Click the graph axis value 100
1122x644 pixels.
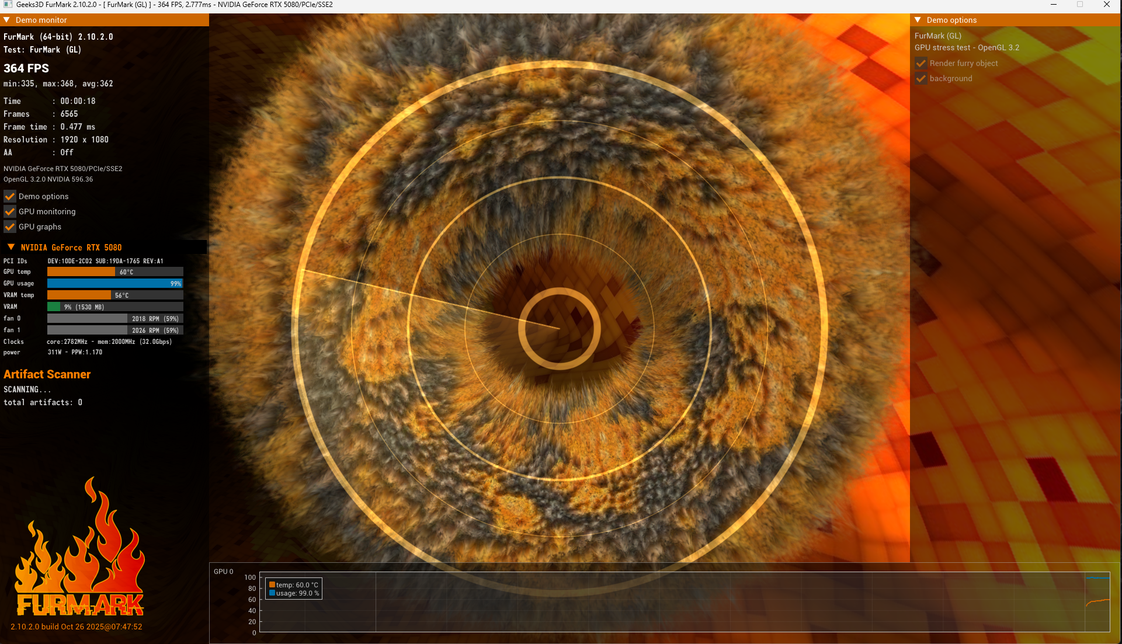pos(250,577)
